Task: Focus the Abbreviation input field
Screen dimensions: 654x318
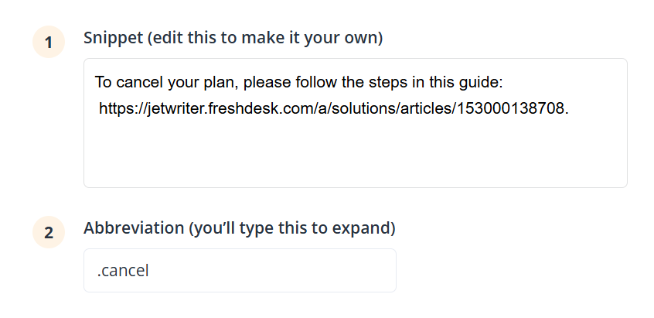Action: (x=240, y=270)
